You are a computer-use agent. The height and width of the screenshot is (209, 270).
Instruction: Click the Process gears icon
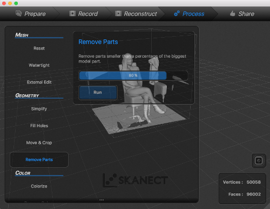click(x=177, y=13)
